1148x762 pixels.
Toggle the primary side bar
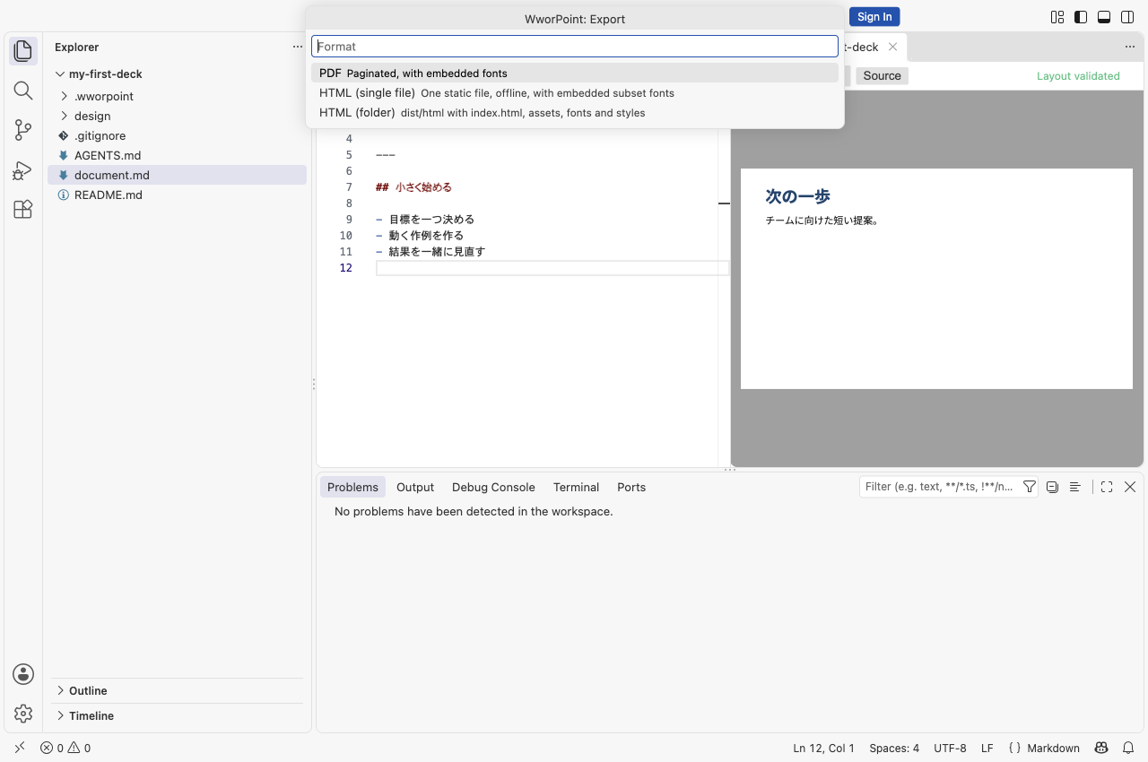click(1081, 17)
